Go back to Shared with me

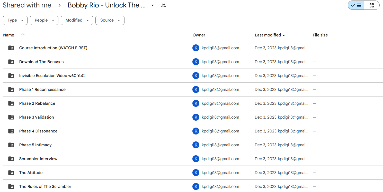coord(27,5)
